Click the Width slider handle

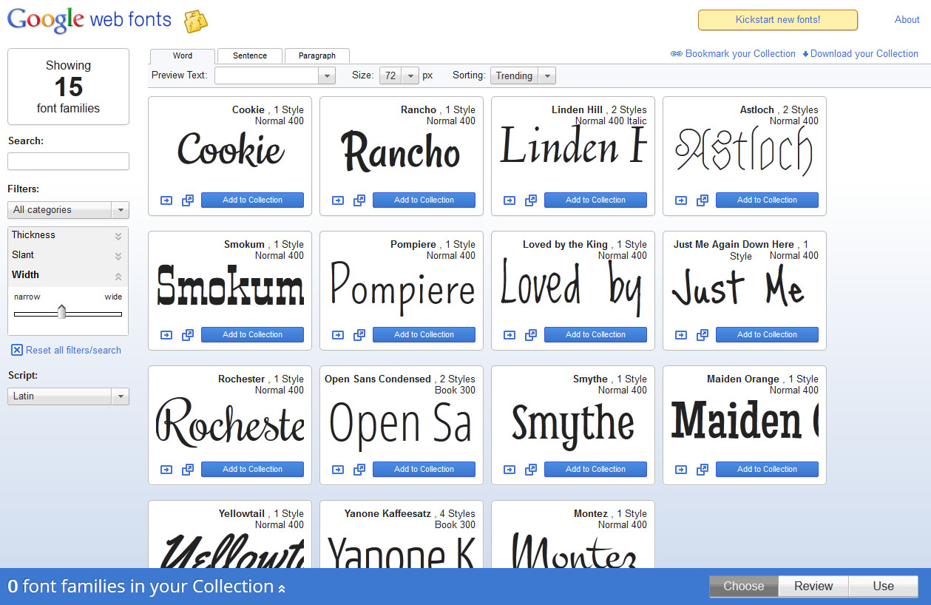click(x=62, y=312)
